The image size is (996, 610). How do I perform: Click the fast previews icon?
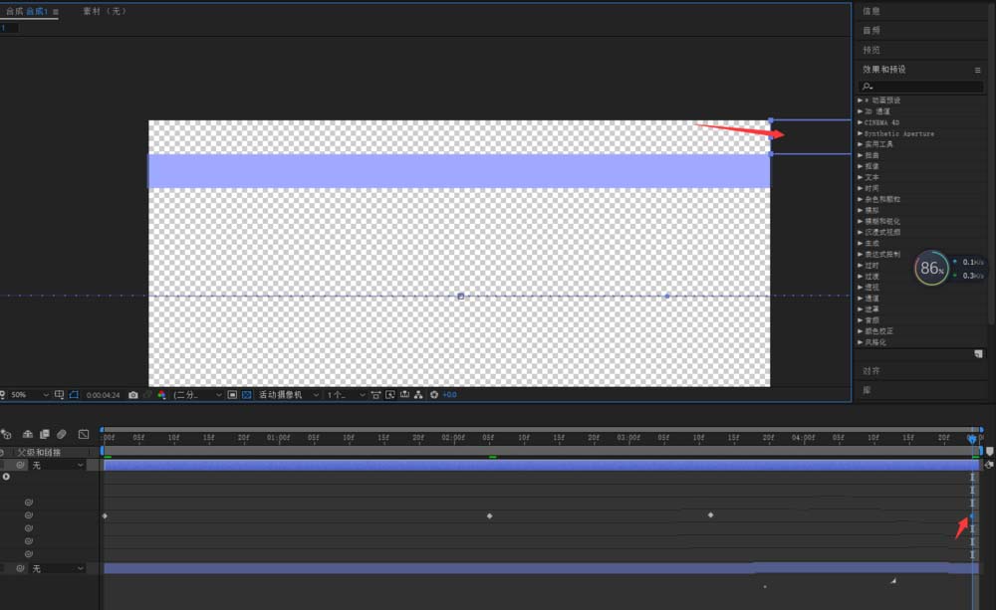390,395
